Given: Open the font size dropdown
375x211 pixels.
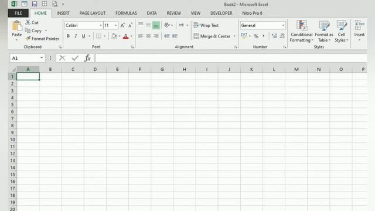Looking at the screenshot, I should click(116, 25).
